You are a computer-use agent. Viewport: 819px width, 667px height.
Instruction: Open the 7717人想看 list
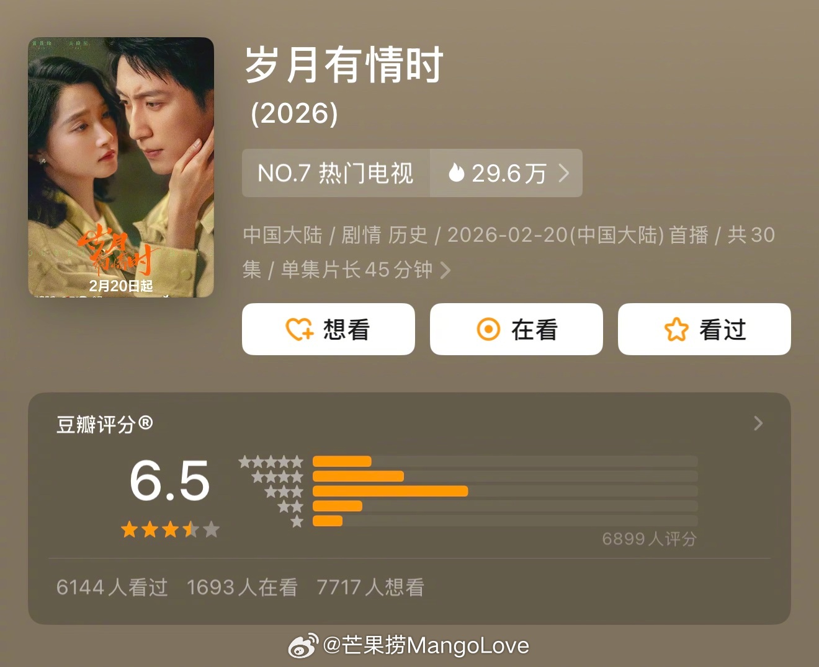pos(370,587)
